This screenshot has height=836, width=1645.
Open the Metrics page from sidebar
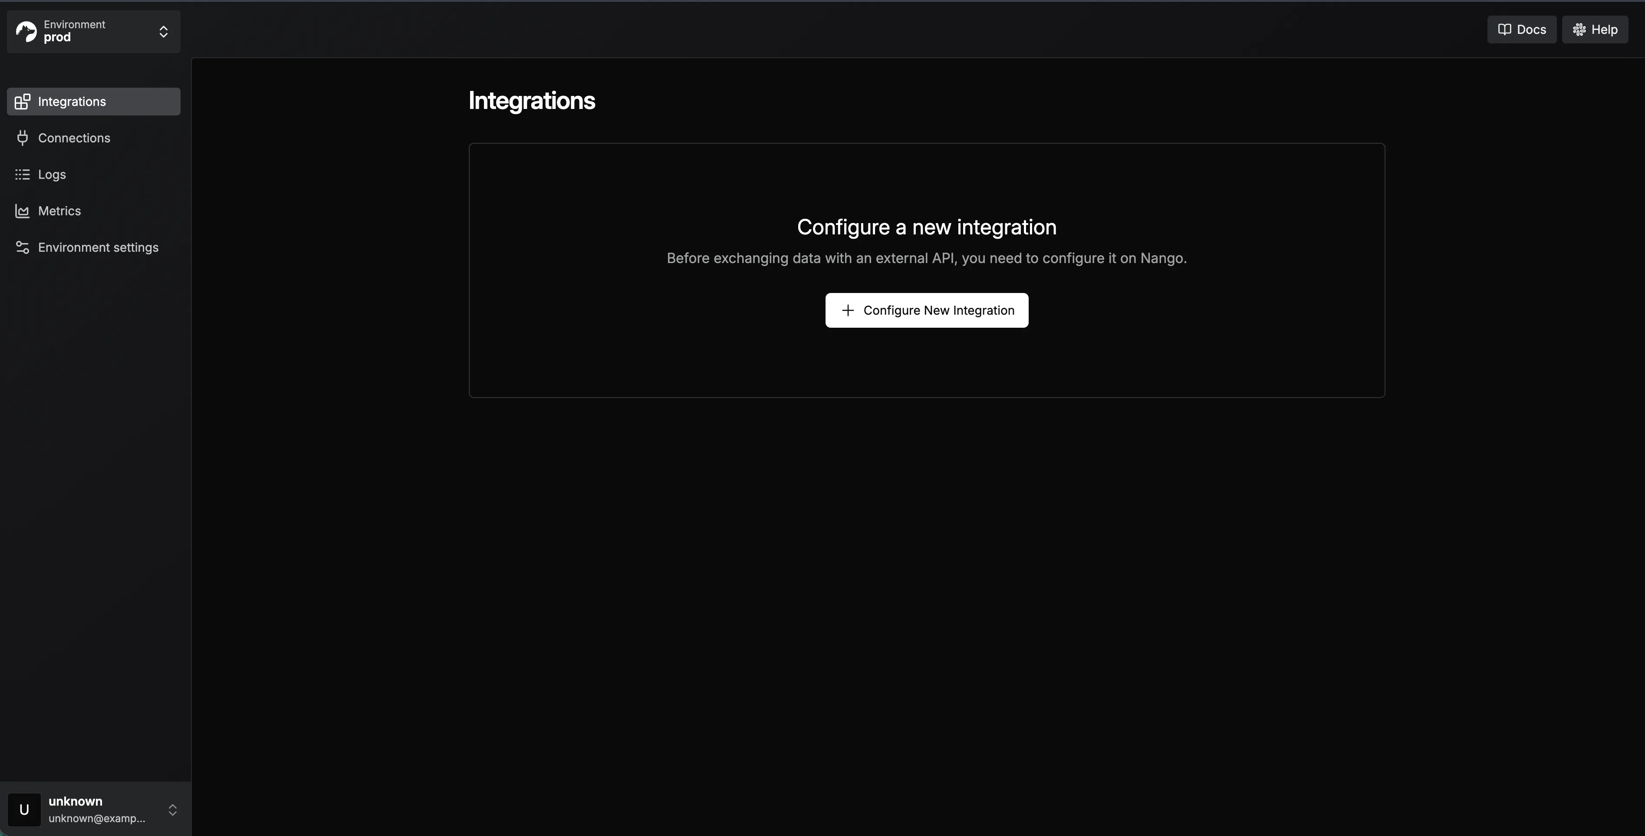point(59,211)
